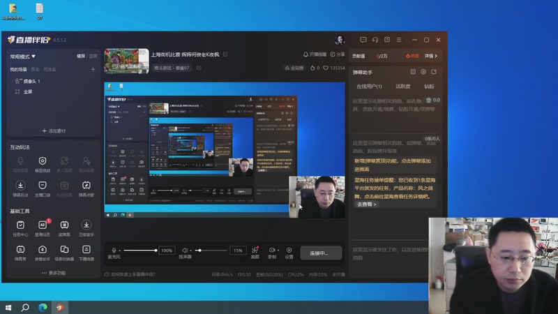Image resolution: width=558 pixels, height=314 pixels.
Task: Click the 连接中 start stream button
Action: (321, 253)
